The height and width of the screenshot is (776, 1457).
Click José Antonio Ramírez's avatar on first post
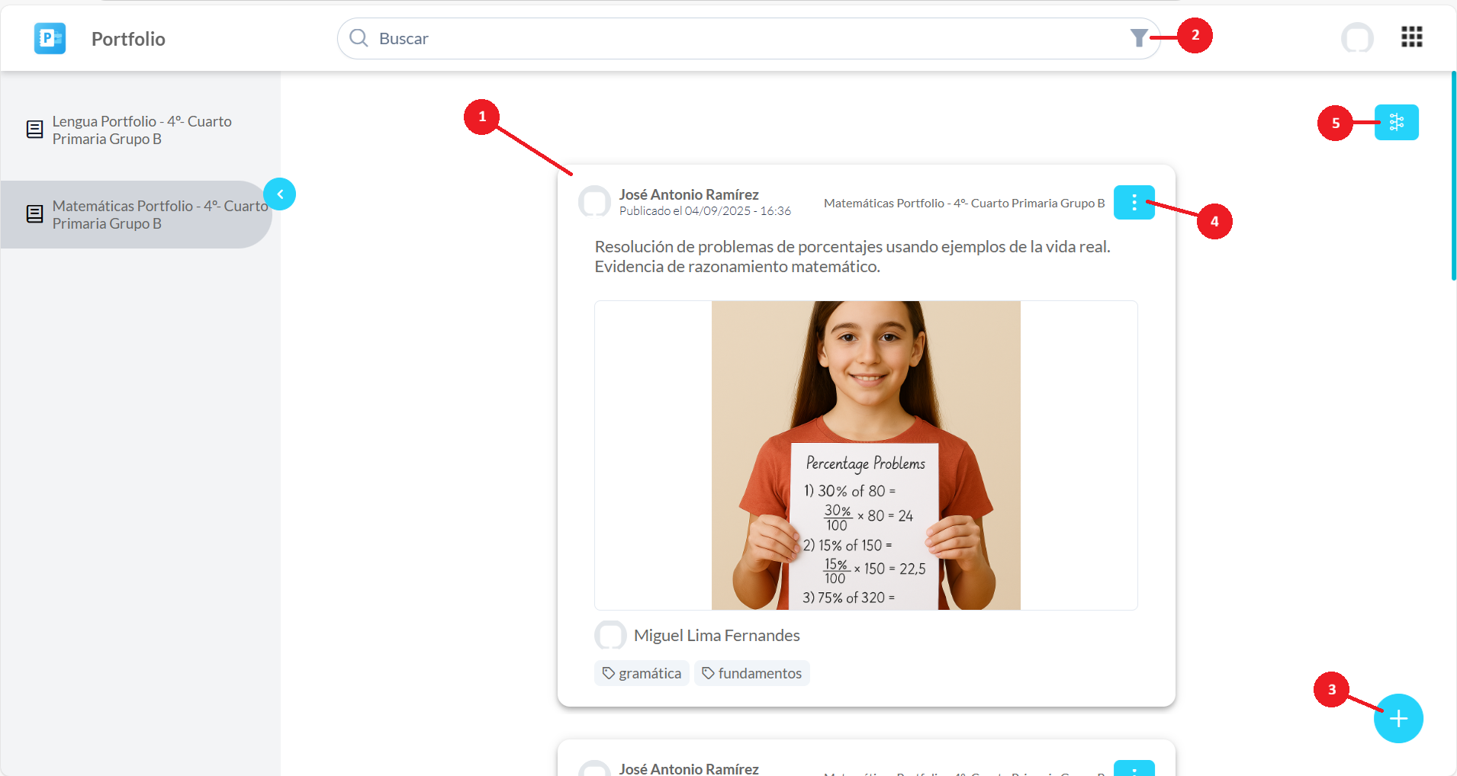coord(594,202)
